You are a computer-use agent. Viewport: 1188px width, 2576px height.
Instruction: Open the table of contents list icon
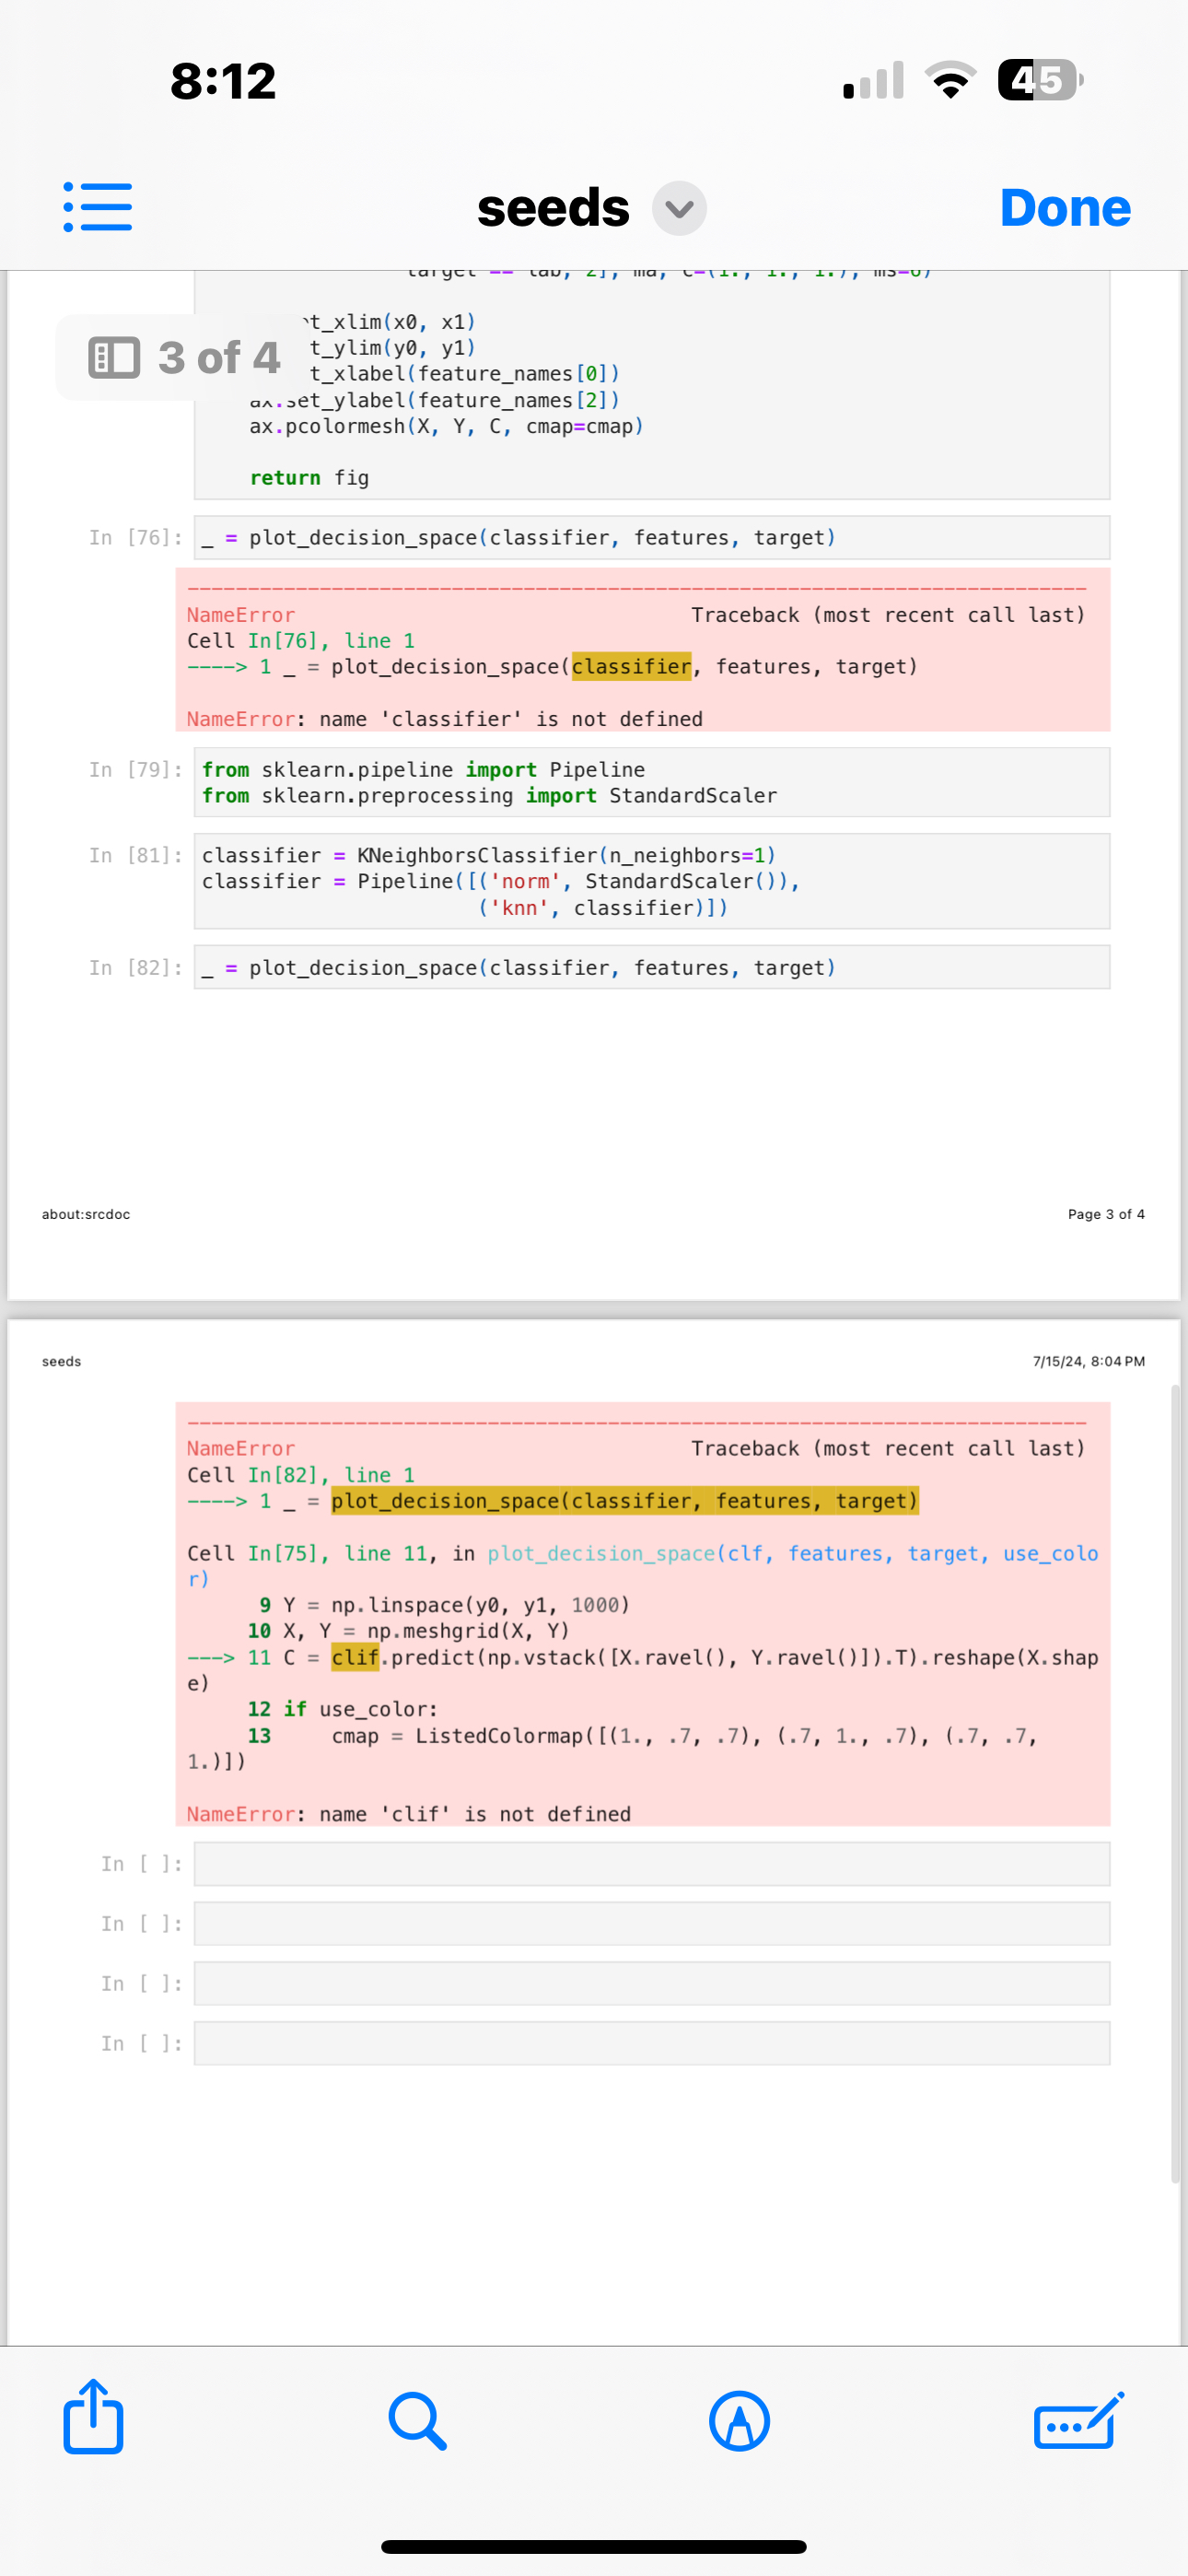click(x=97, y=207)
